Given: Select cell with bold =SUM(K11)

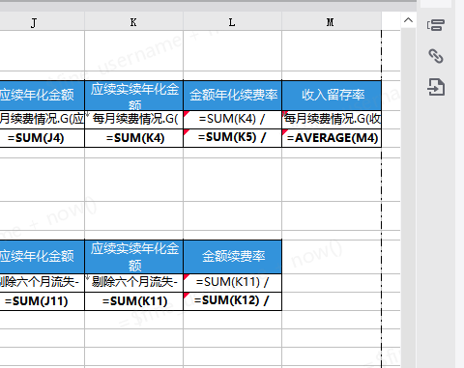Looking at the screenshot, I should (x=133, y=301).
